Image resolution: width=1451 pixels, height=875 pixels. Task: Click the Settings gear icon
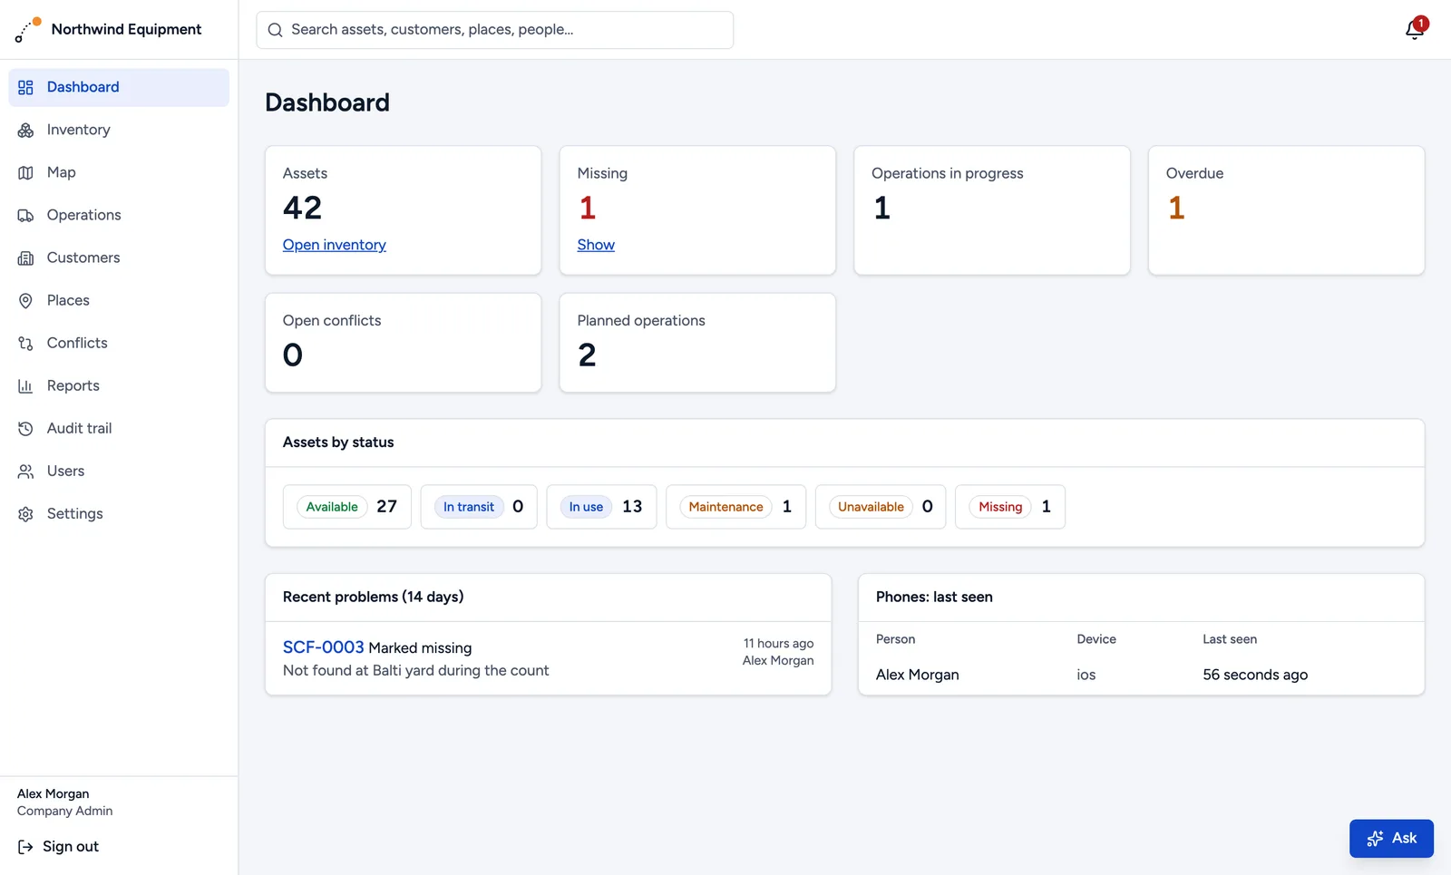click(x=25, y=513)
